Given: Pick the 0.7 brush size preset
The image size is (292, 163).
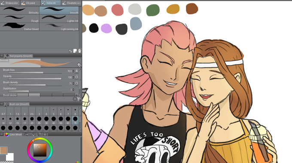Looking at the screenshot, I should pyautogui.click(x=3, y=111).
